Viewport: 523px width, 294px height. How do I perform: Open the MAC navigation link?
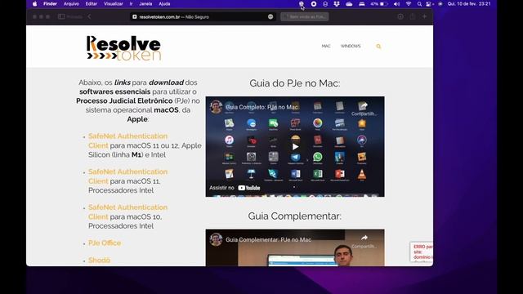[x=326, y=46]
